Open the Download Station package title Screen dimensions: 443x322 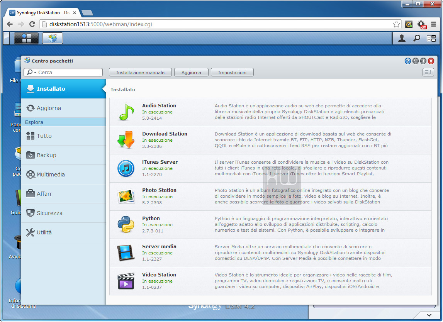(x=165, y=134)
